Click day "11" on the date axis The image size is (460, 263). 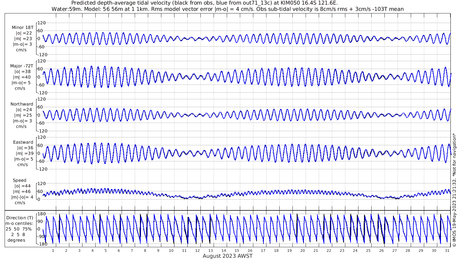(184, 251)
